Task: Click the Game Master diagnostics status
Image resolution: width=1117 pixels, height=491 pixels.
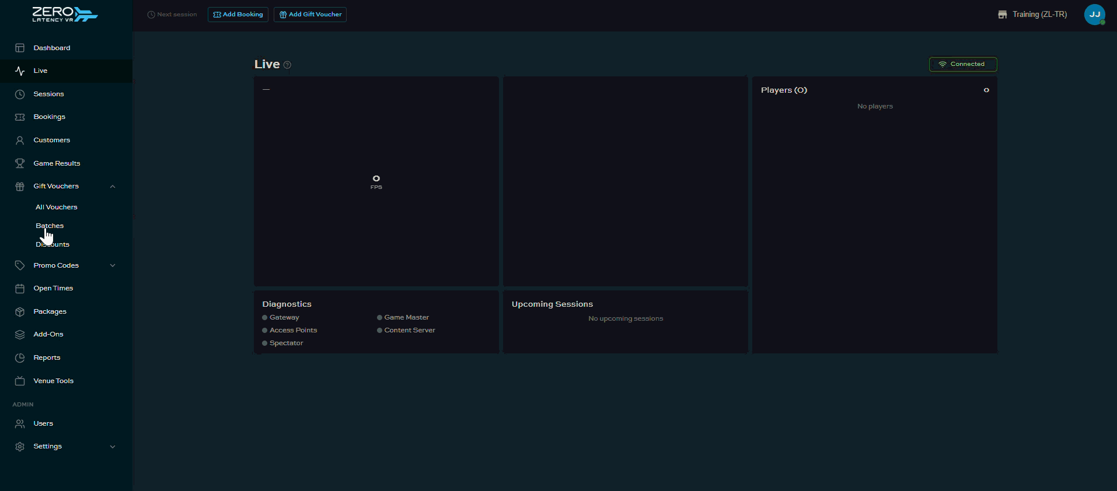Action: coord(403,317)
